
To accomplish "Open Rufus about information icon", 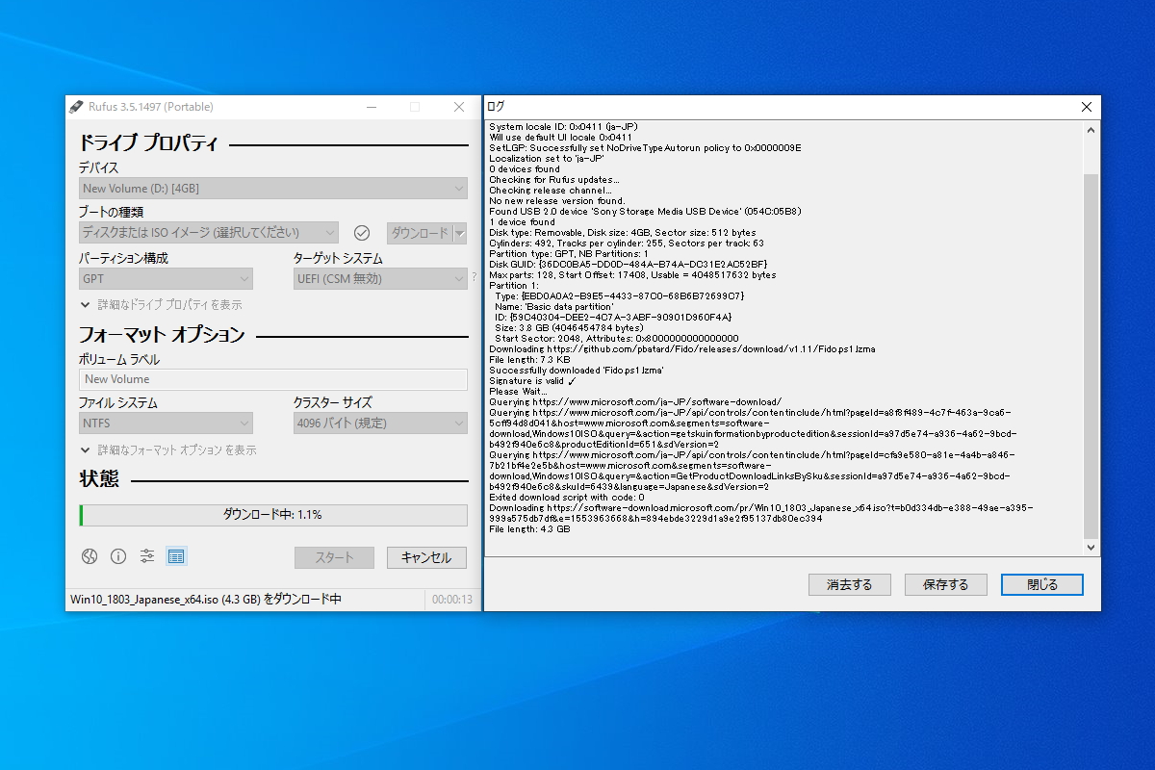I will [118, 555].
